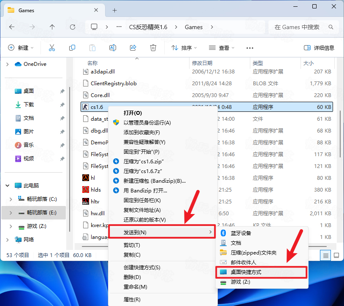Select the hl application icon
Image resolution: width=344 pixels, height=306 pixels.
coord(86,178)
